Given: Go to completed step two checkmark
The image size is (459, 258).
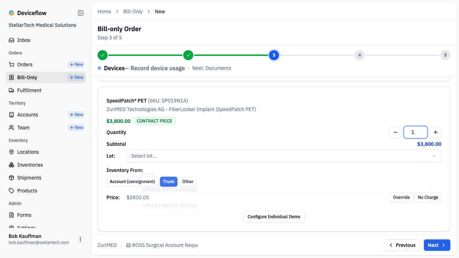Looking at the screenshot, I should tap(188, 55).
